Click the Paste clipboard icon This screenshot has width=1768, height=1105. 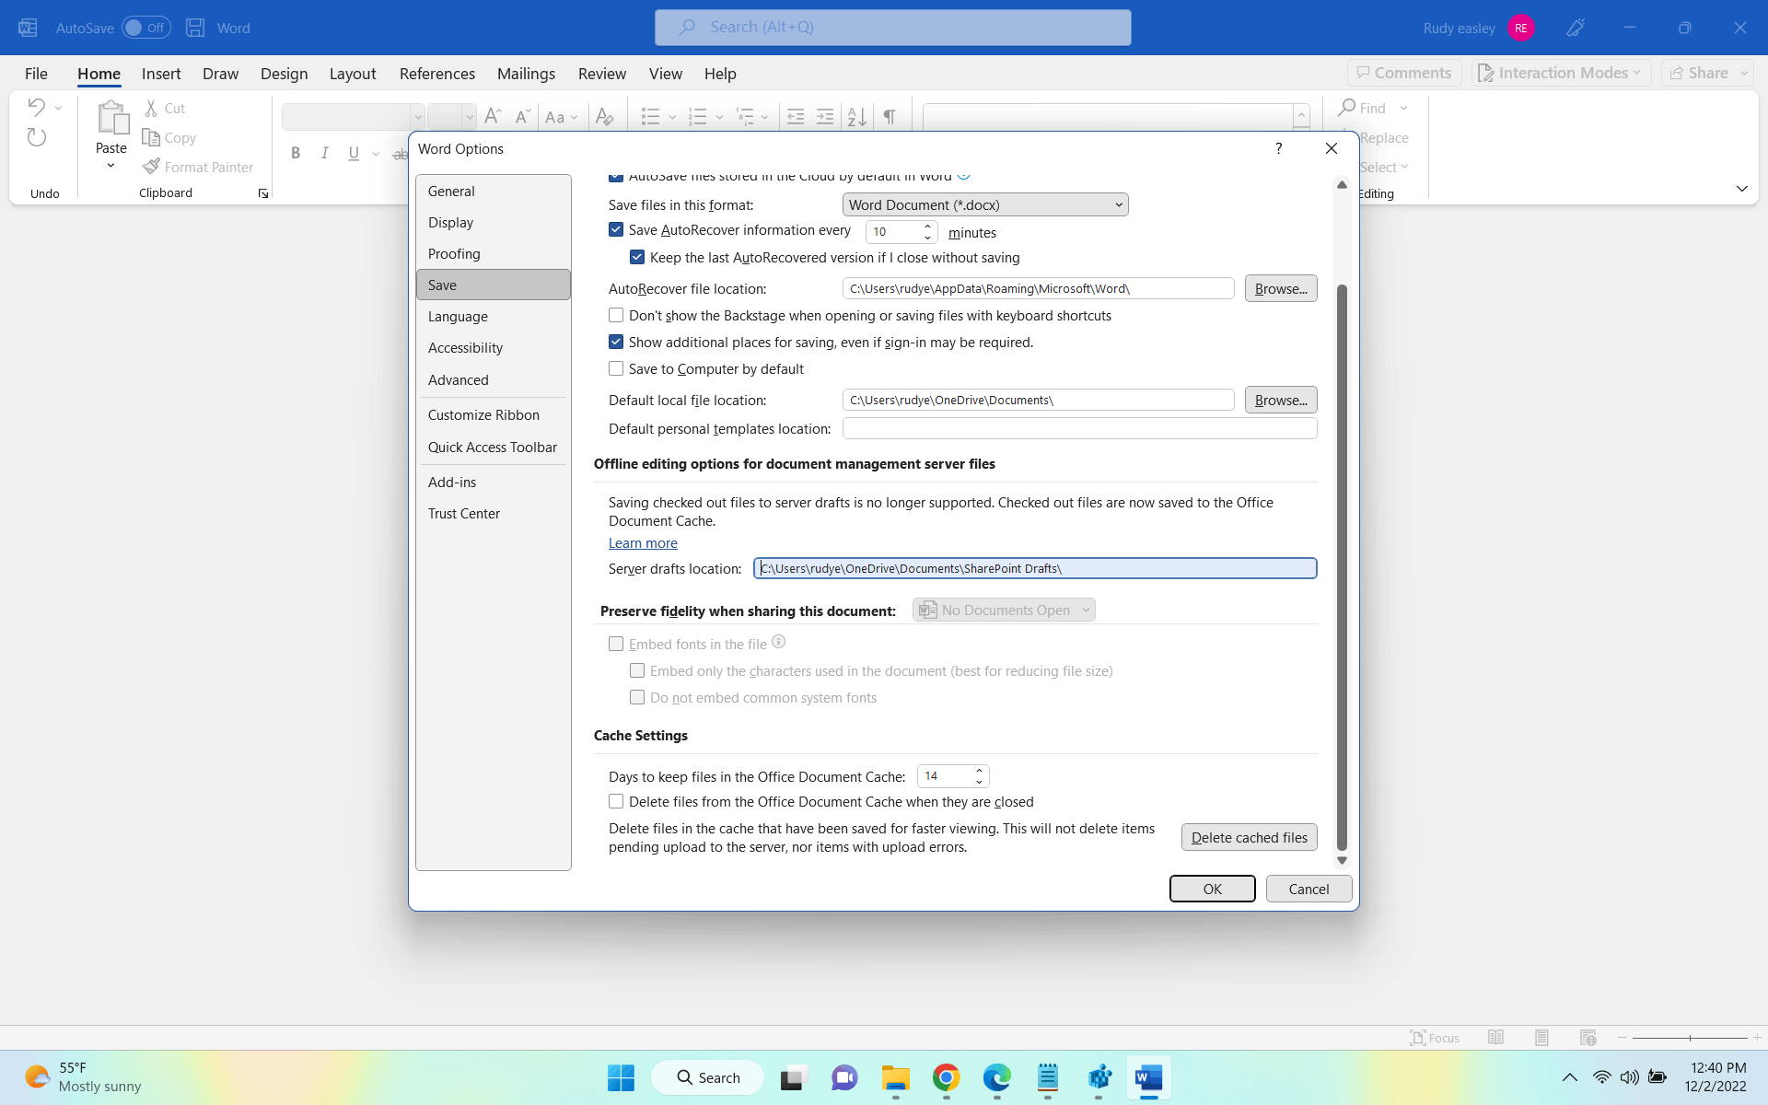[111, 118]
